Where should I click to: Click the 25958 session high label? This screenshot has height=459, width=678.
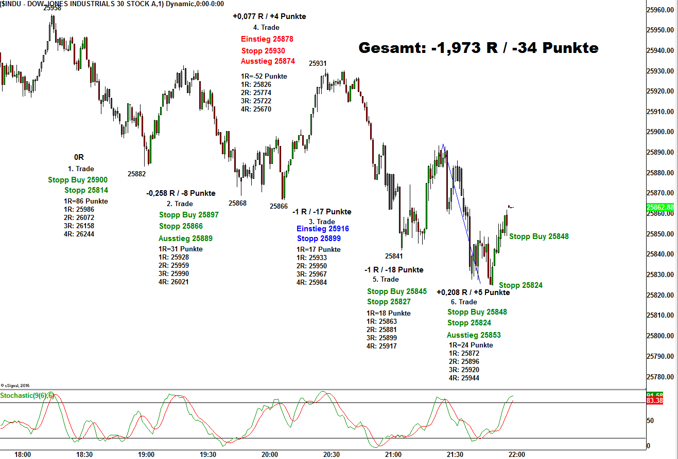pos(52,8)
